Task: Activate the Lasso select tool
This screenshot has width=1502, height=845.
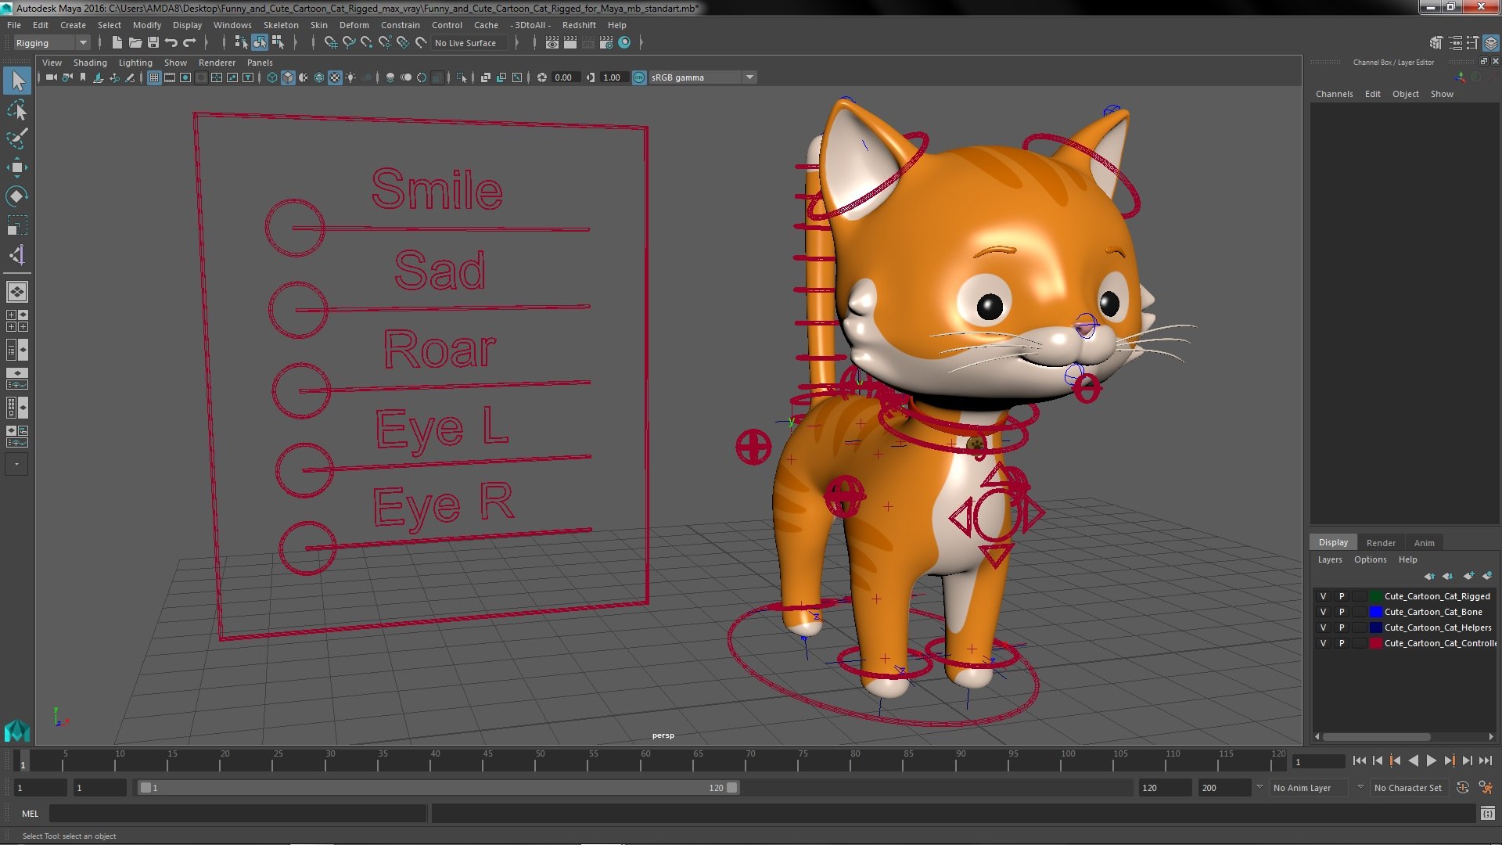Action: [x=17, y=110]
